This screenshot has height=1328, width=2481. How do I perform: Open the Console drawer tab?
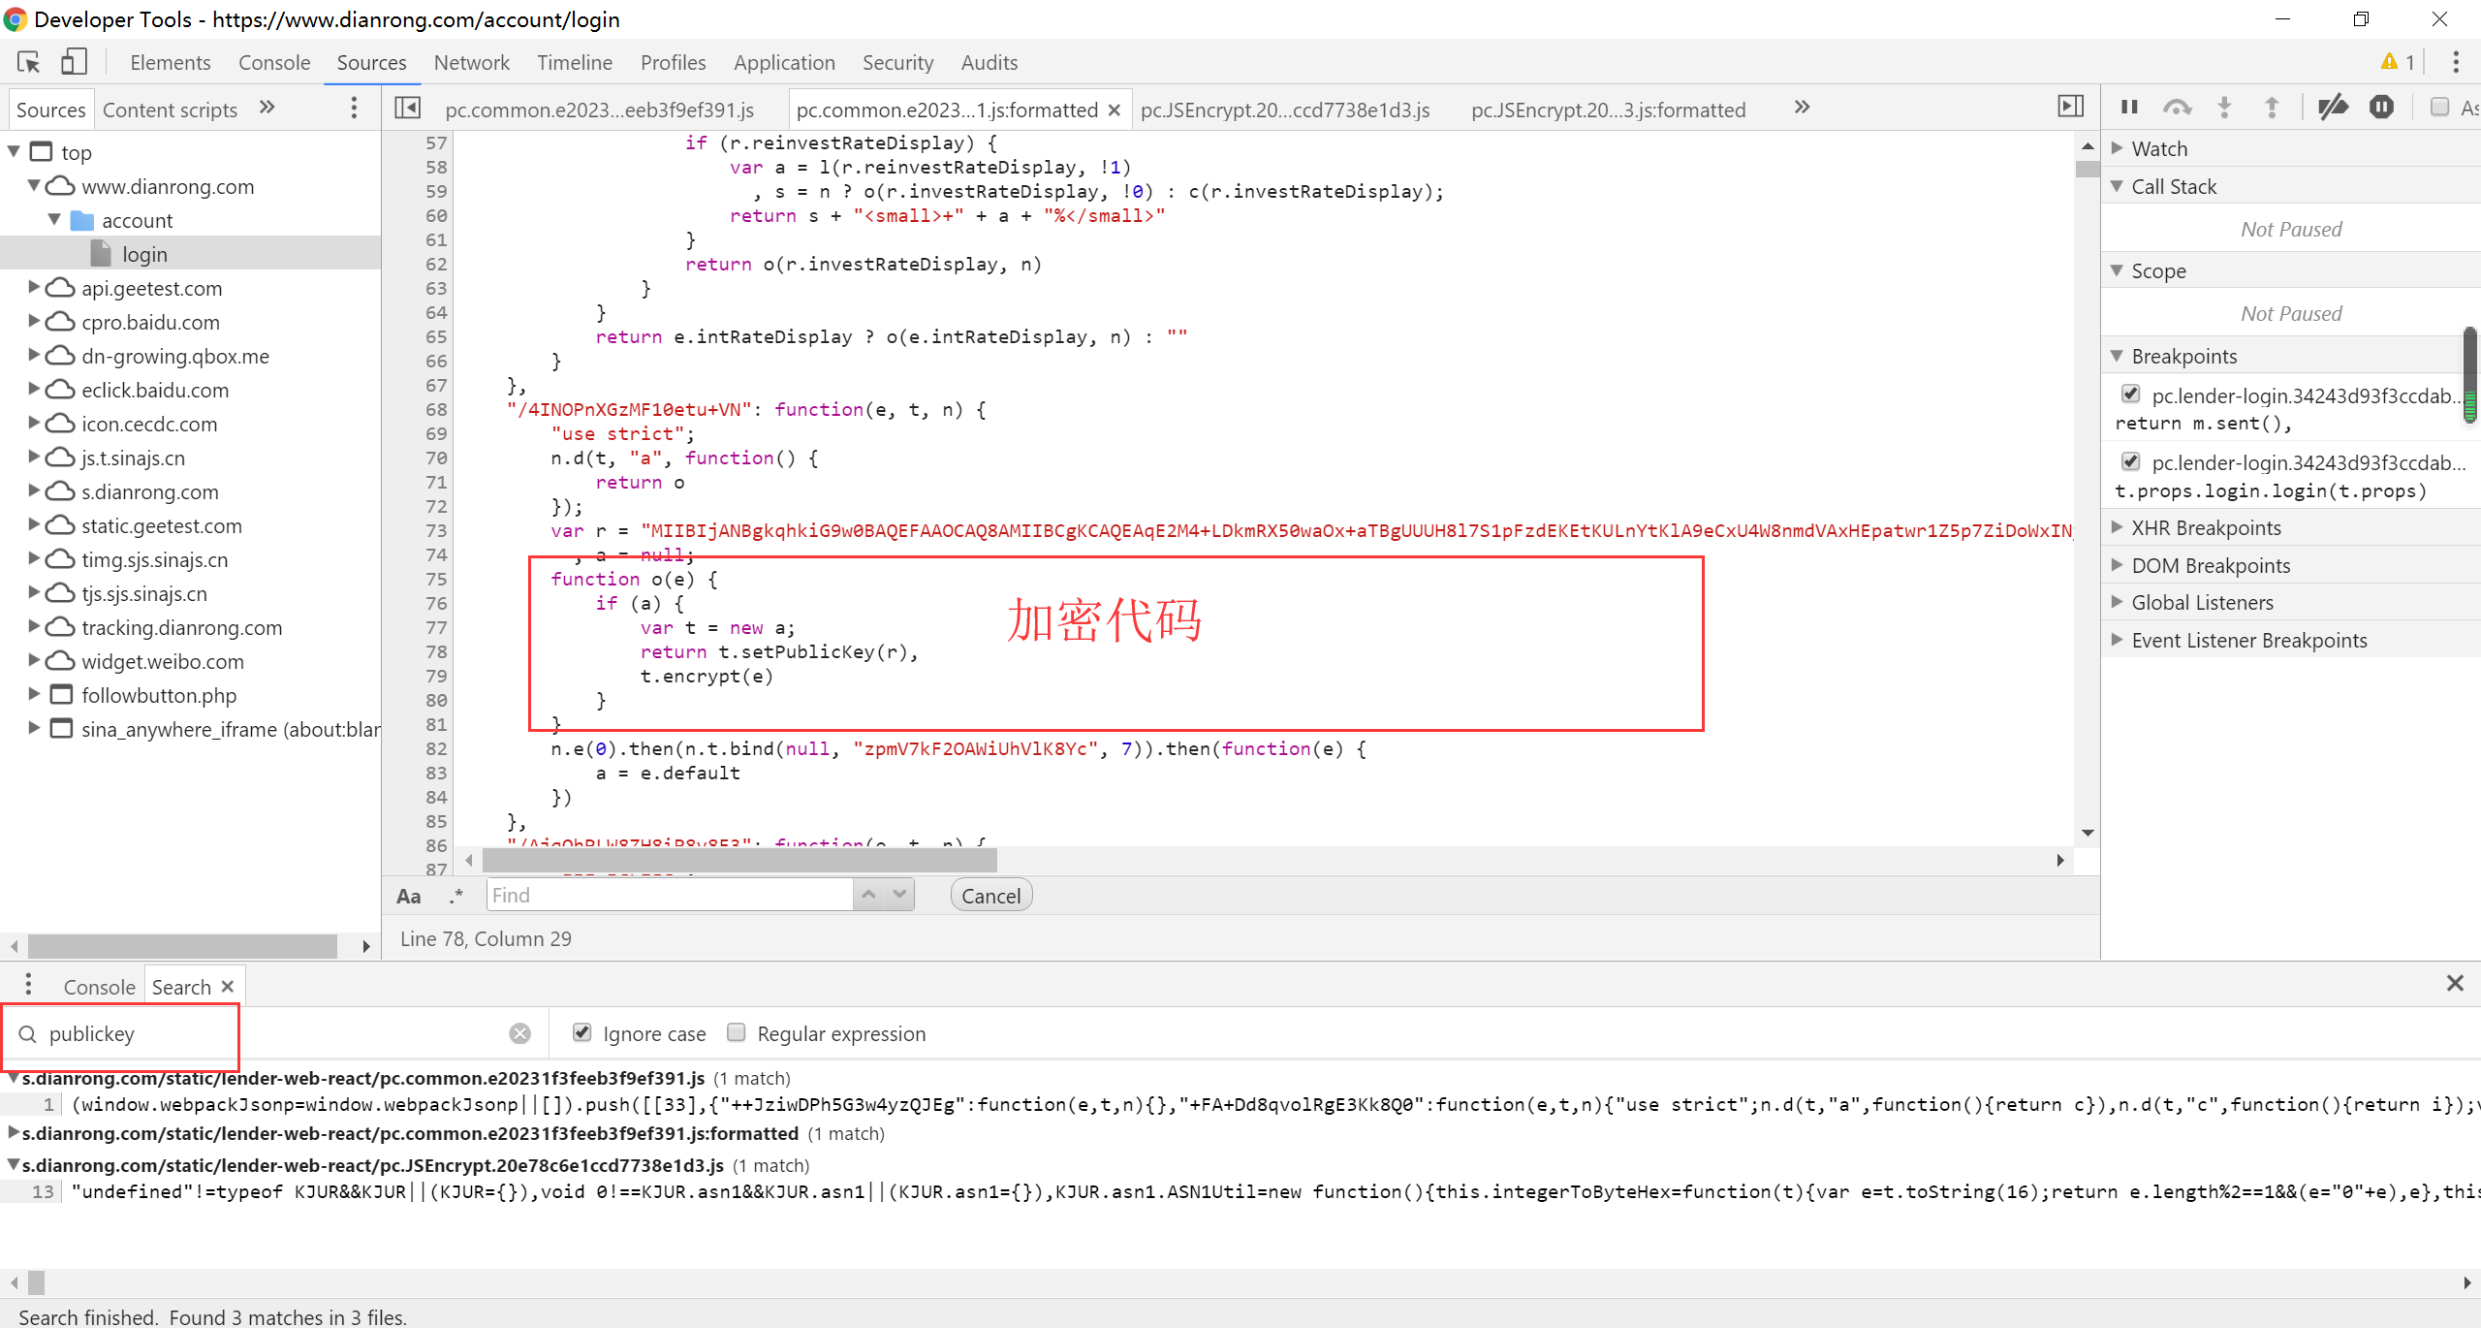[99, 987]
